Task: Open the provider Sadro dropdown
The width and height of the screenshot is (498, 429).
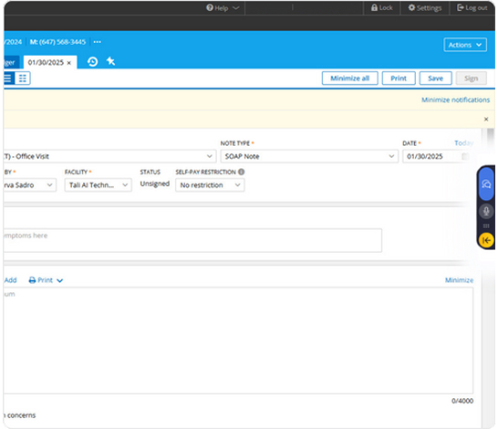Action: (30, 185)
